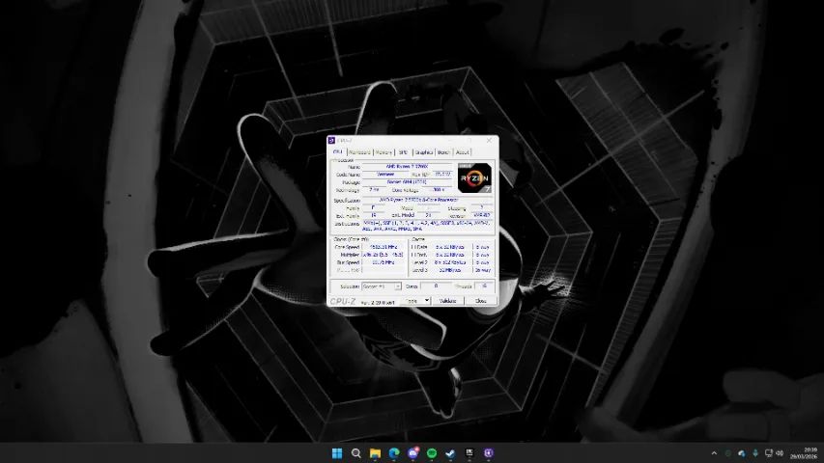This screenshot has width=824, height=463.
Task: Click the Cores count field
Action: tap(436, 286)
